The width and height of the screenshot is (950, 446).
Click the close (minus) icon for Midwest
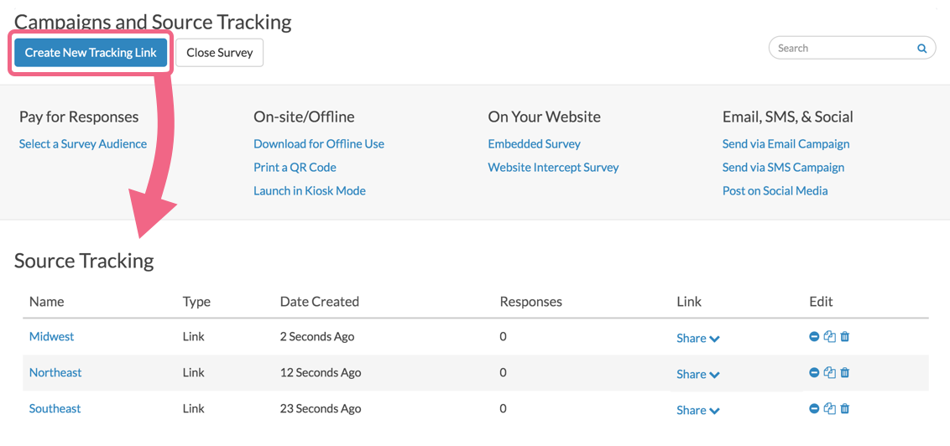(814, 337)
